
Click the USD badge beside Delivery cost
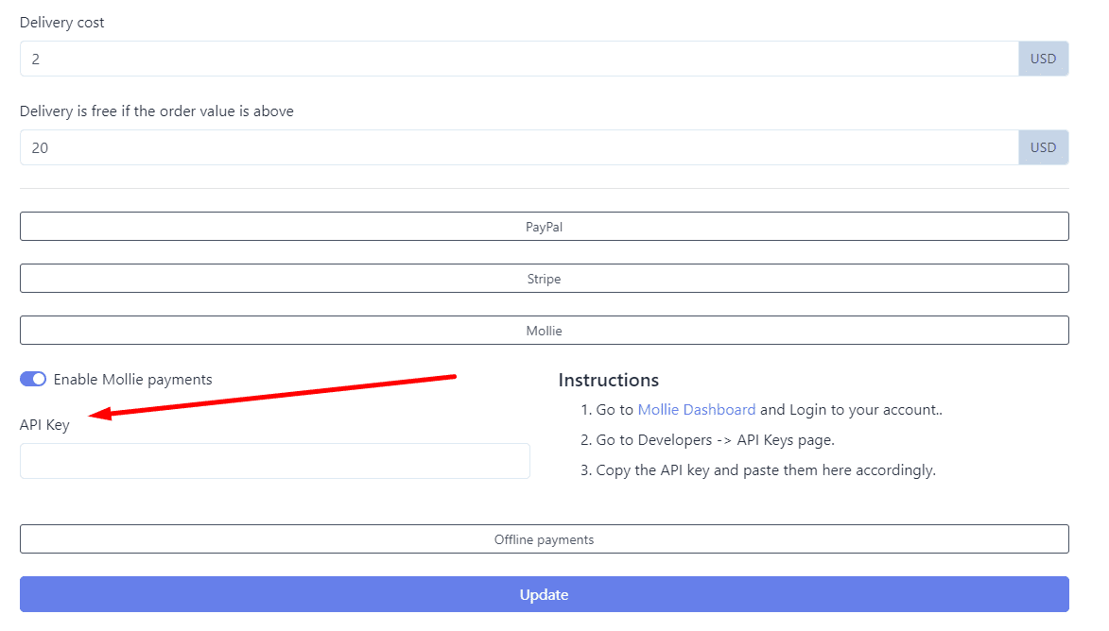tap(1043, 59)
